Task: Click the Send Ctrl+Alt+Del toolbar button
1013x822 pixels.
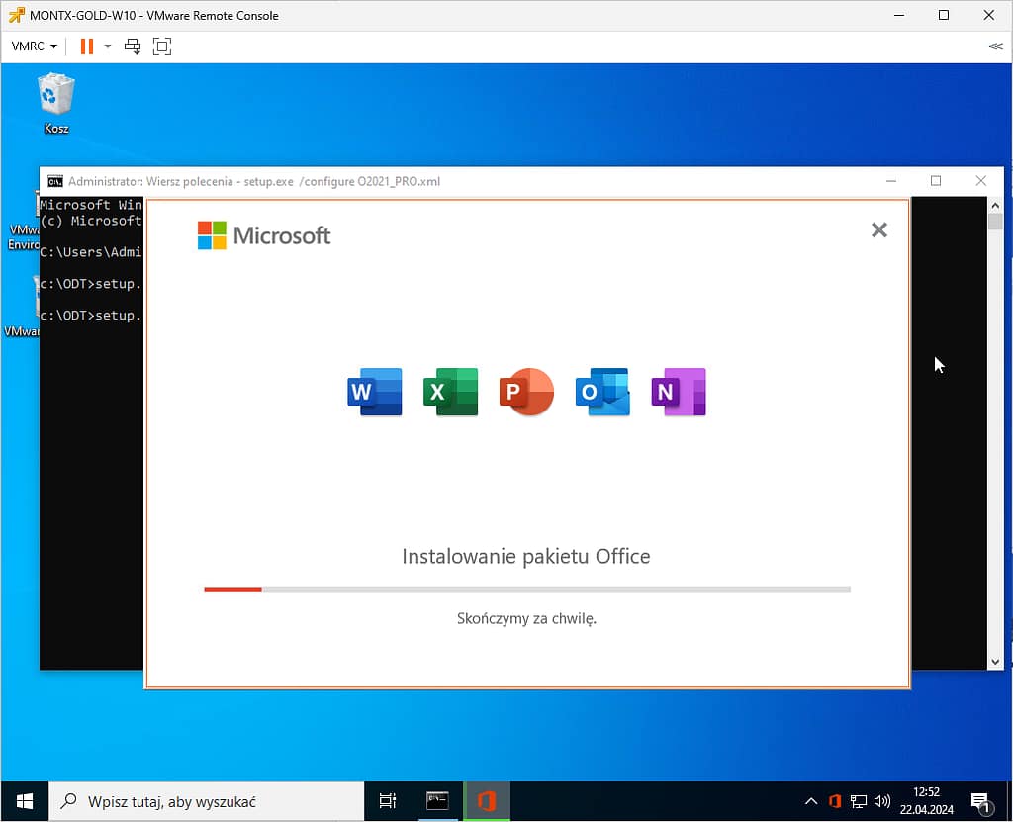Action: point(133,46)
